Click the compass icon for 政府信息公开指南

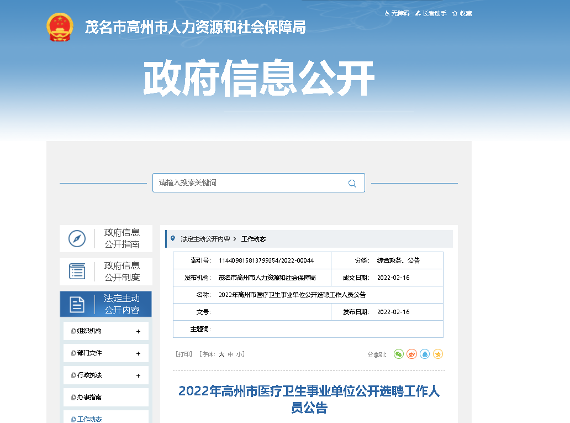(77, 239)
